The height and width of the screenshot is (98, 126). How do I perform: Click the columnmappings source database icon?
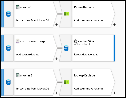9,48
